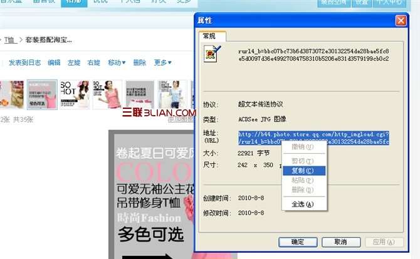Expand the 更多 dropdown in photo toolbar
The width and height of the screenshot is (420, 259).
[162, 63]
